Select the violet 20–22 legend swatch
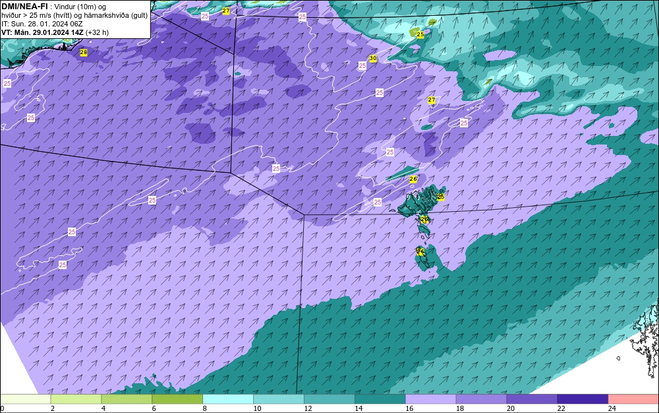This screenshot has width=659, height=413. click(532, 399)
